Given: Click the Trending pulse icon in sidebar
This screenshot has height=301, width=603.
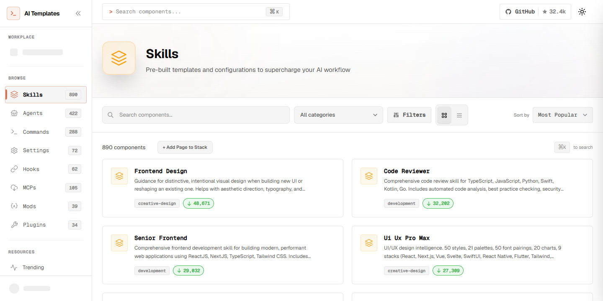Looking at the screenshot, I should pyautogui.click(x=14, y=268).
